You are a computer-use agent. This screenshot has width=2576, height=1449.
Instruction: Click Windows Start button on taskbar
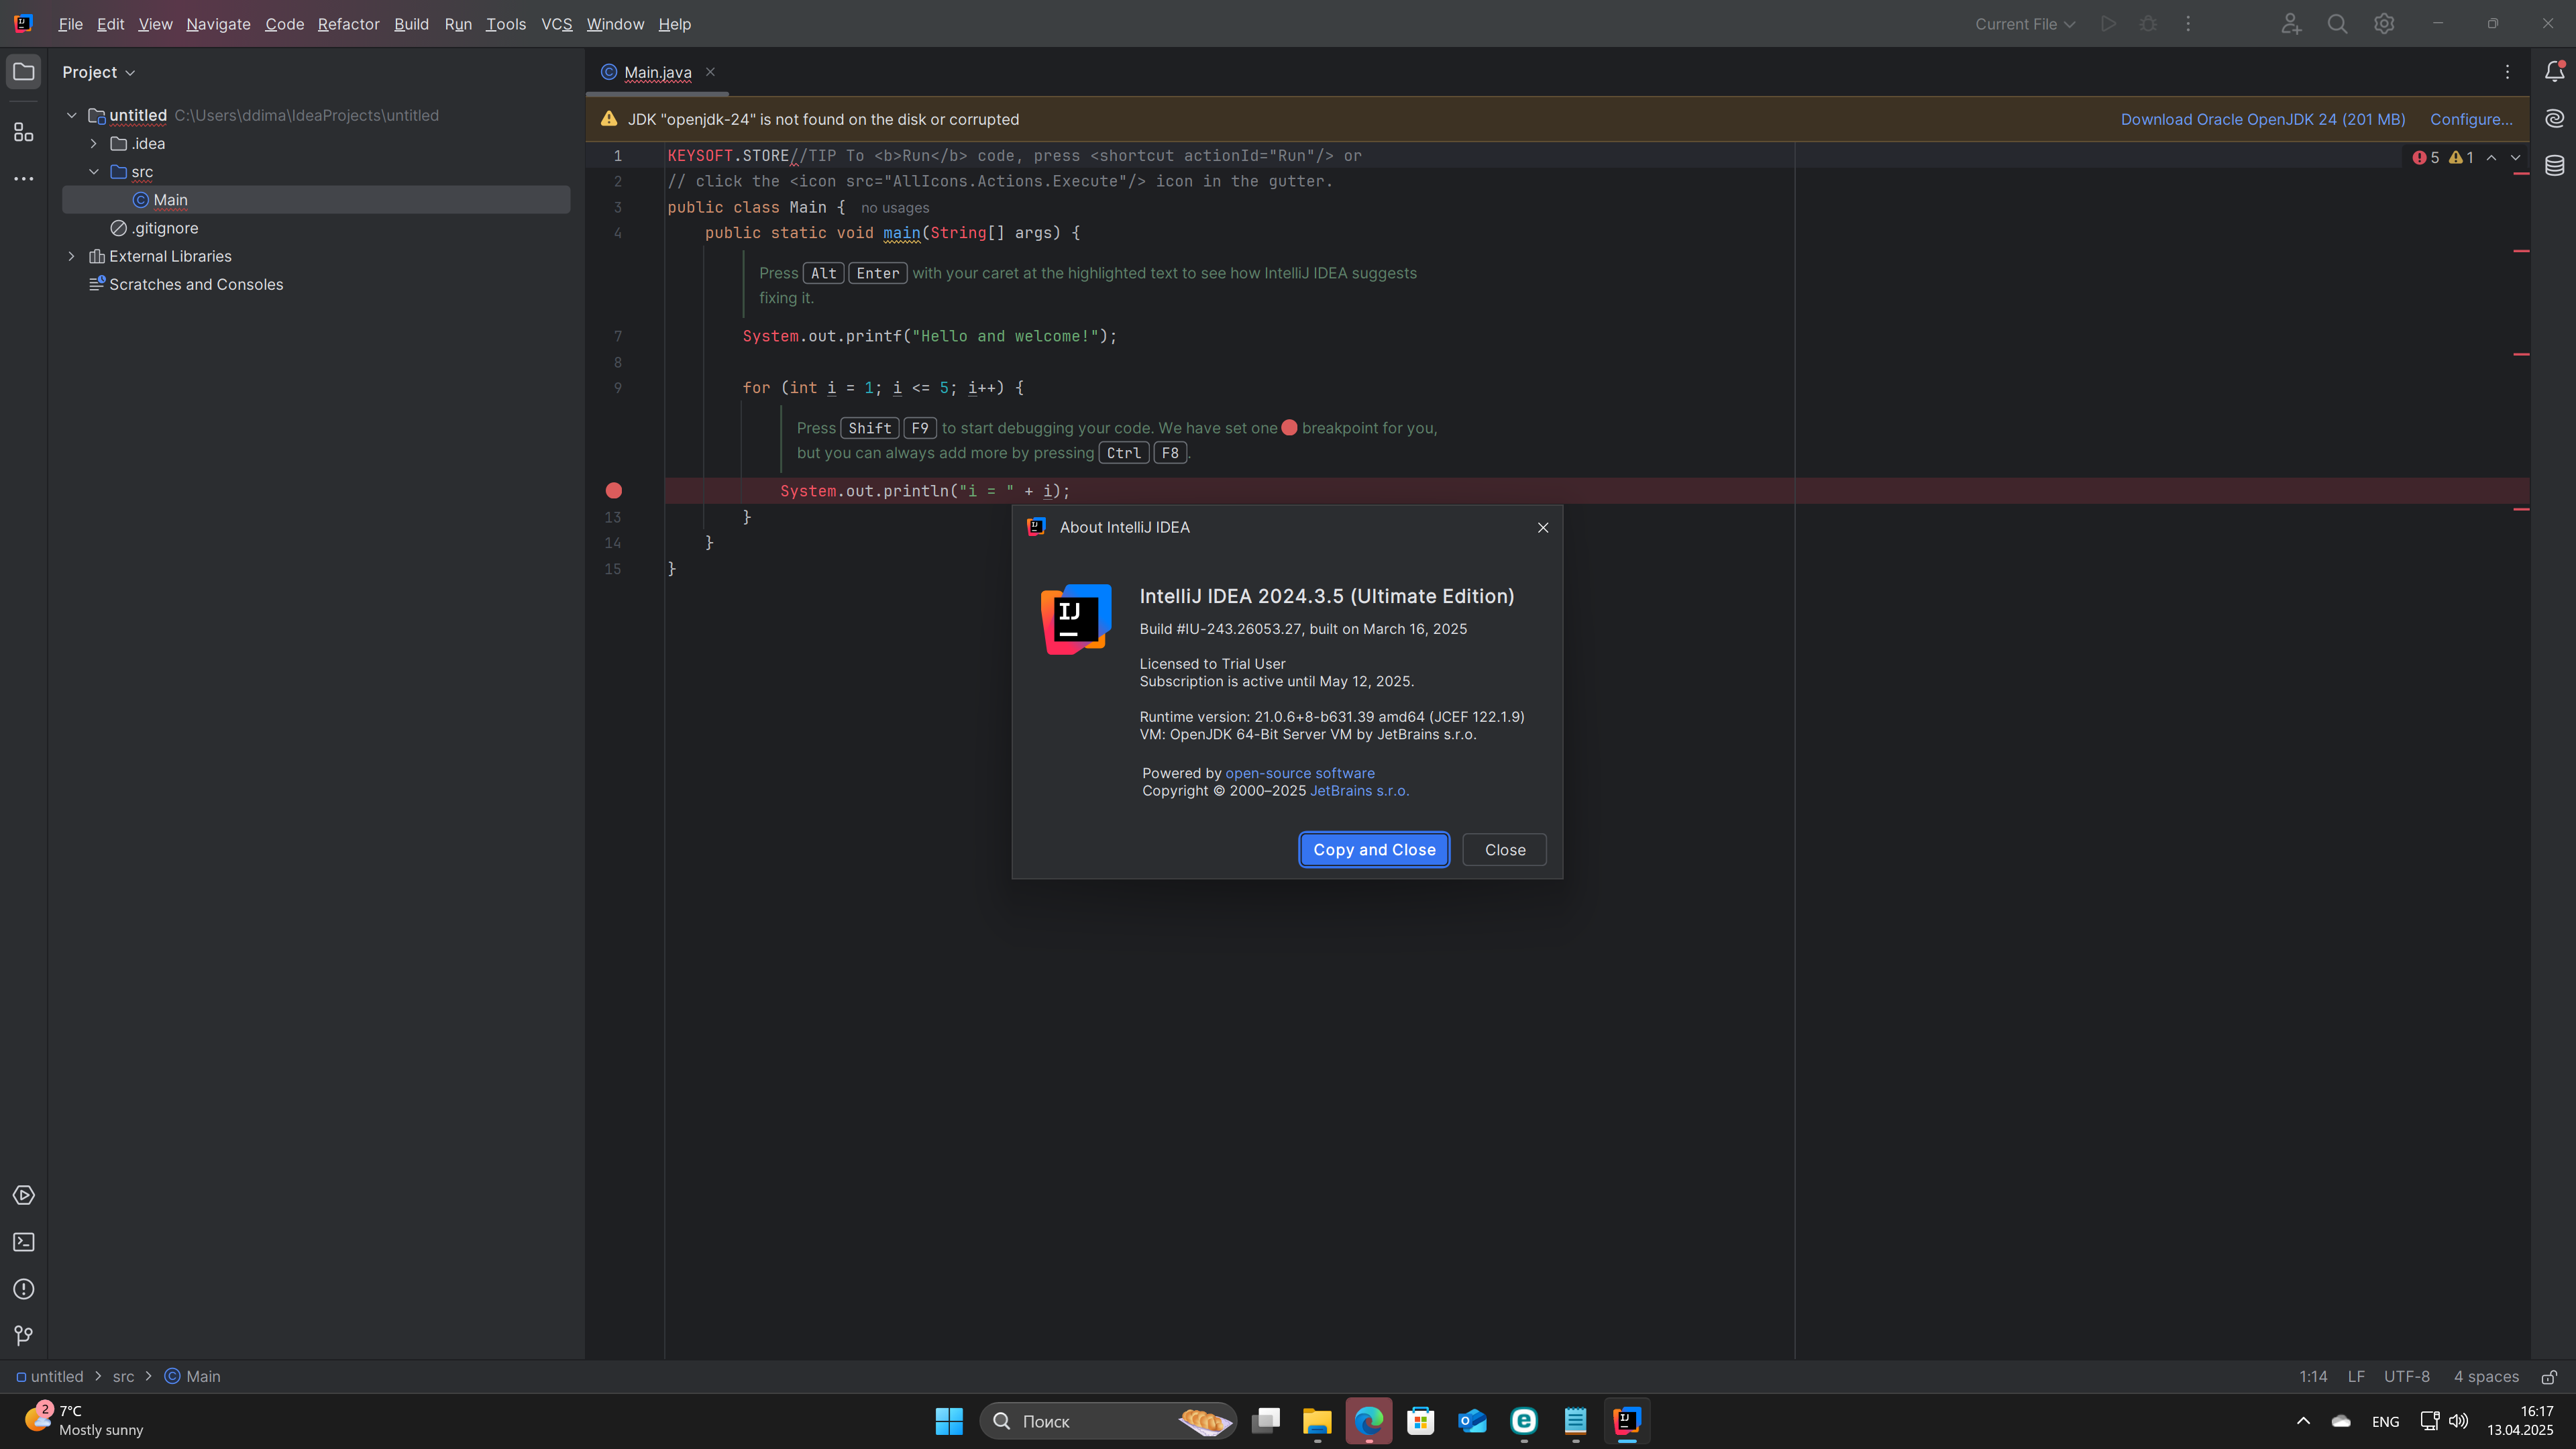click(x=948, y=1421)
